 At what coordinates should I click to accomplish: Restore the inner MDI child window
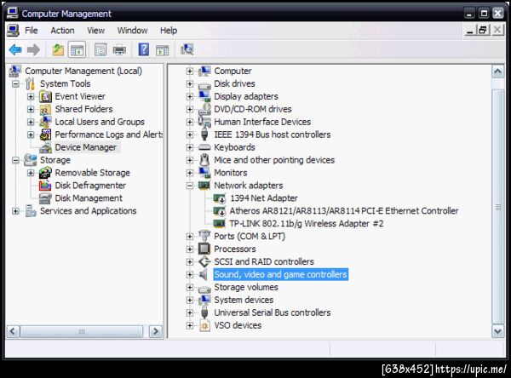pos(483,31)
